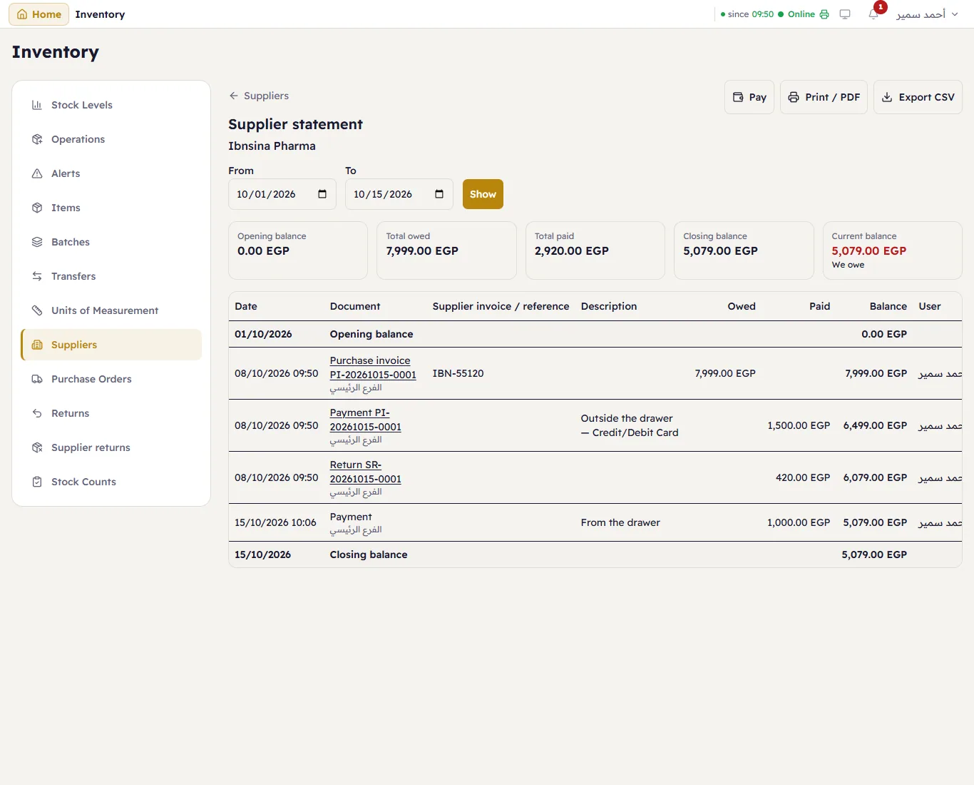This screenshot has height=785, width=974.
Task: Click the Pay button
Action: [749, 97]
